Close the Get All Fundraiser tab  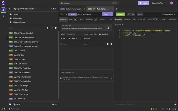(84, 9)
